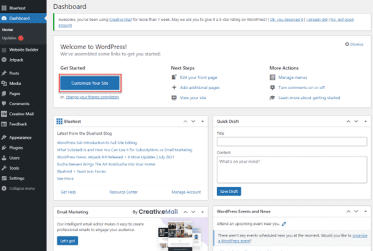Click the View your site screen icon
This screenshot has width=373, height=251.
click(174, 98)
